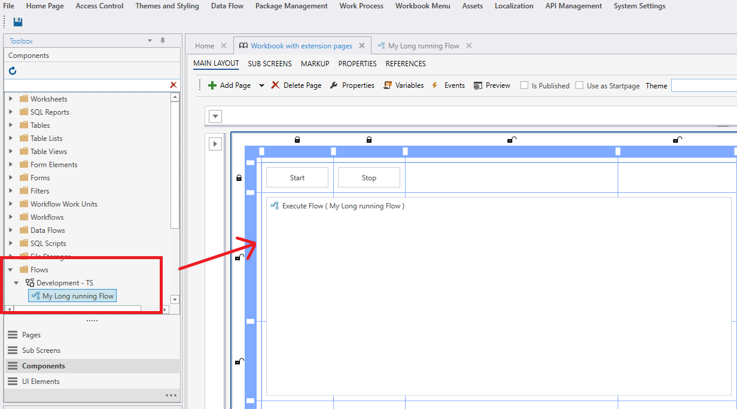Open the Variables toolbar icon

[388, 85]
